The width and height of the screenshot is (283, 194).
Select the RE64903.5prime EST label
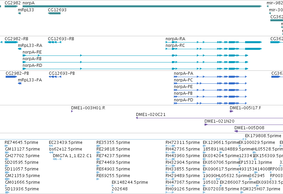(113, 169)
